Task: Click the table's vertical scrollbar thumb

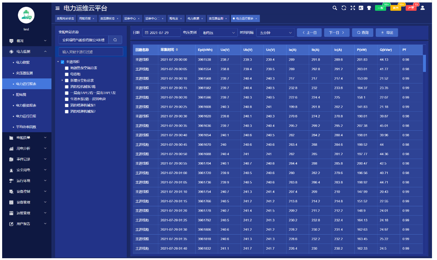Action: pos(424,63)
